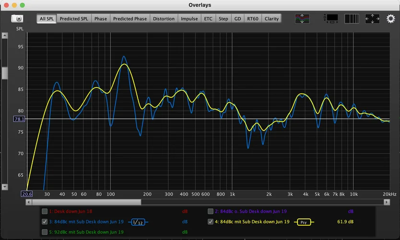The image size is (400, 240).
Task: Uncheck trace 3 84dBc mit Sub Desk down
Action: (x=45, y=222)
